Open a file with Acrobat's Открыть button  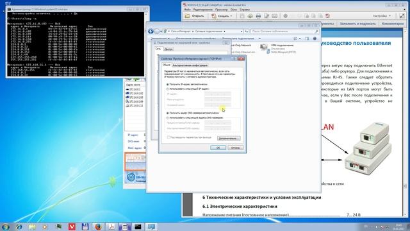(x=195, y=16)
